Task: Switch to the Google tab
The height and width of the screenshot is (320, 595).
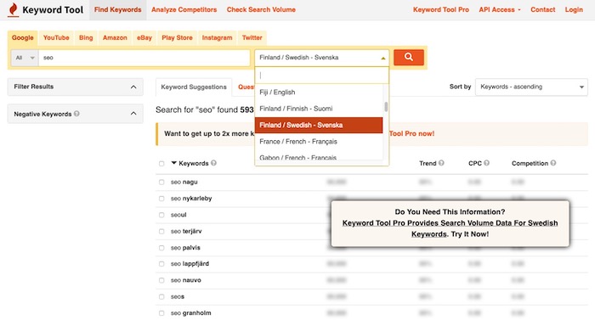Action: [23, 37]
